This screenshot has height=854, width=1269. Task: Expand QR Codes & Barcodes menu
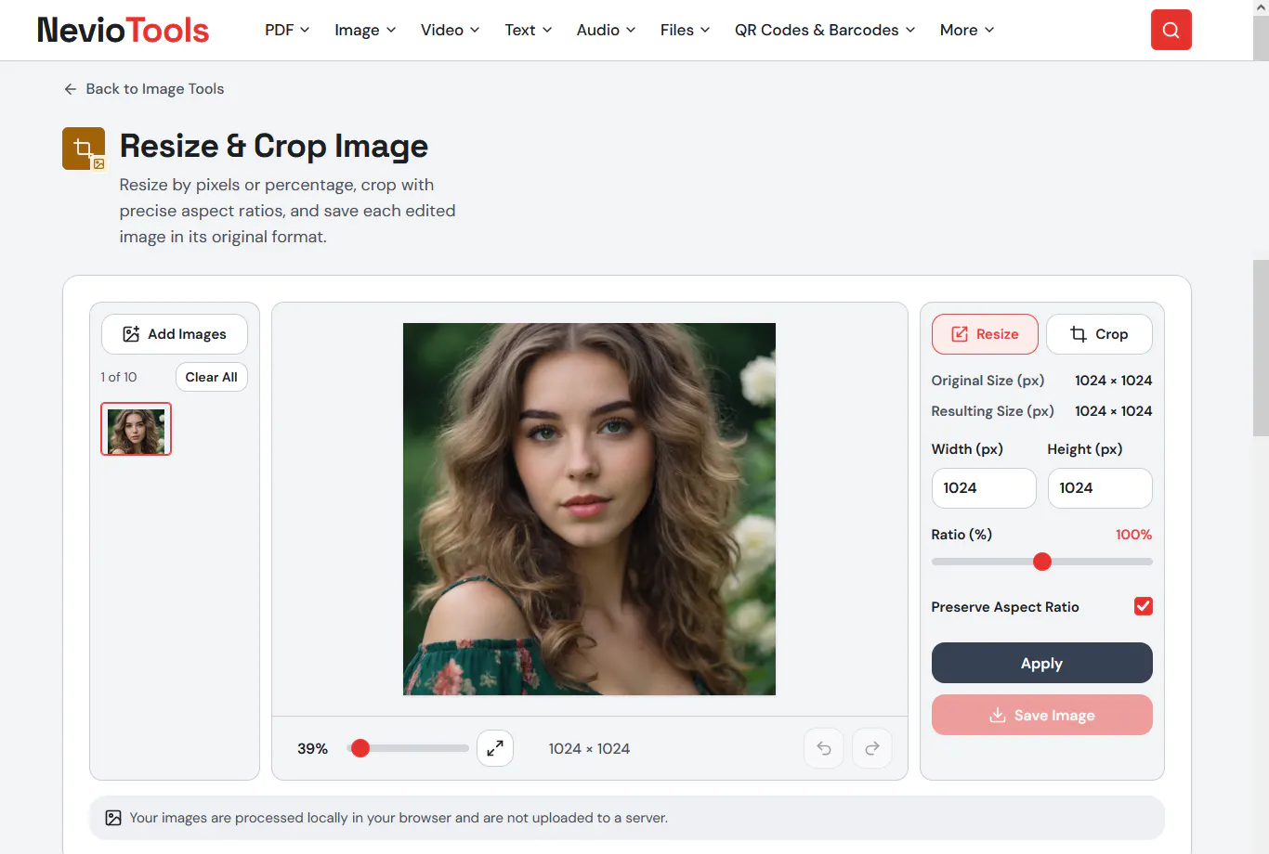(x=825, y=30)
